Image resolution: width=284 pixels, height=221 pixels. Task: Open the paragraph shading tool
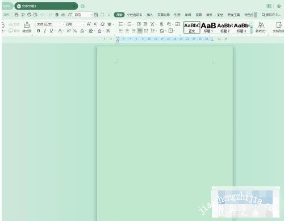coord(162,31)
